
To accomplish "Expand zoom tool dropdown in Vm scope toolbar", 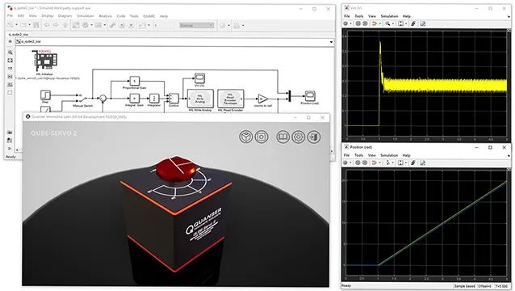I will tap(392, 23).
